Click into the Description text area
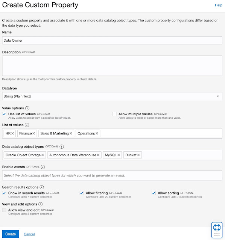This screenshot has width=225, height=240. [x=112, y=66]
